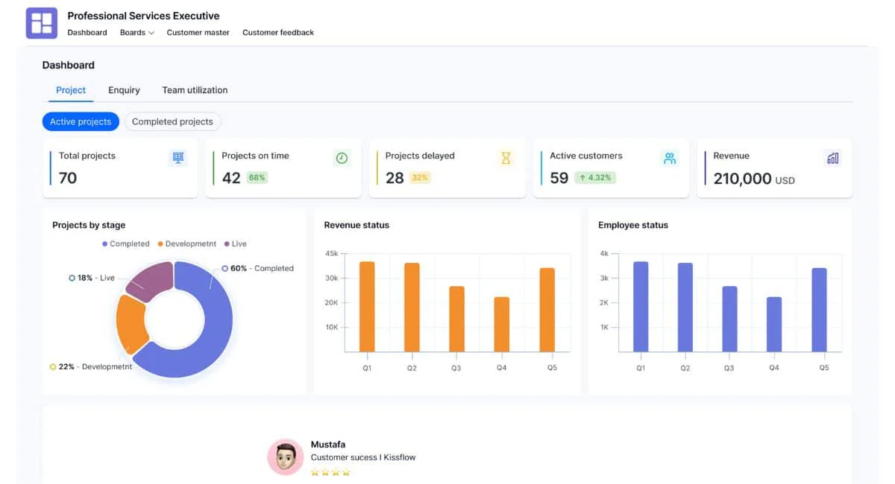Click the Q1 bar in Employee status
The height and width of the screenshot is (484, 895).
pyautogui.click(x=641, y=307)
